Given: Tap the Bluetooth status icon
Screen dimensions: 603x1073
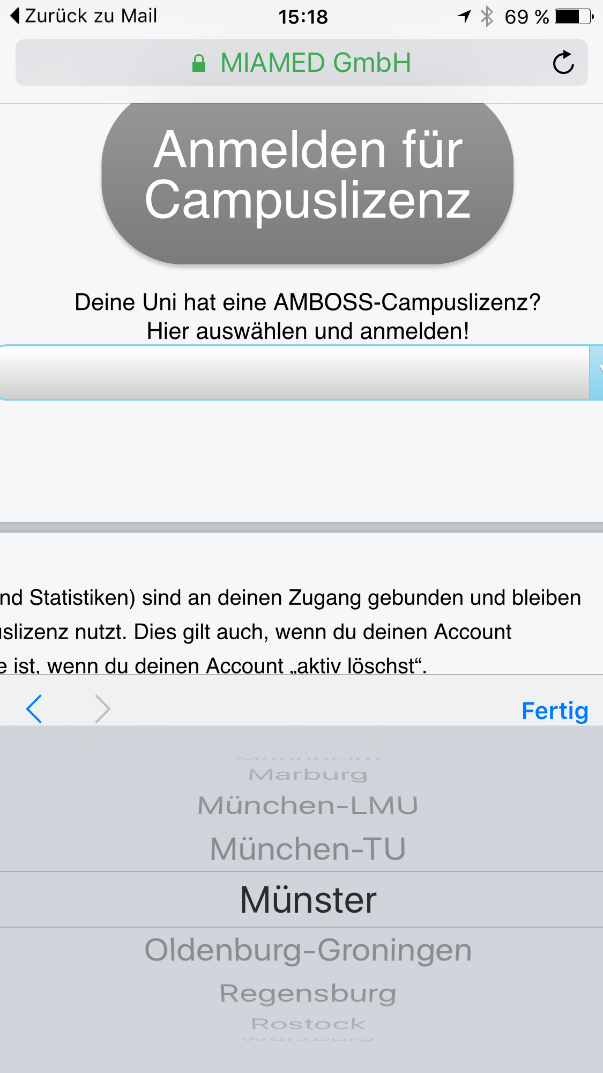Looking at the screenshot, I should (x=487, y=17).
